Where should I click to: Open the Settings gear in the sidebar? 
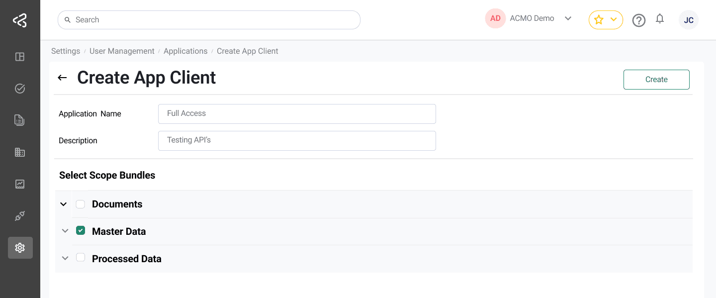click(x=20, y=247)
